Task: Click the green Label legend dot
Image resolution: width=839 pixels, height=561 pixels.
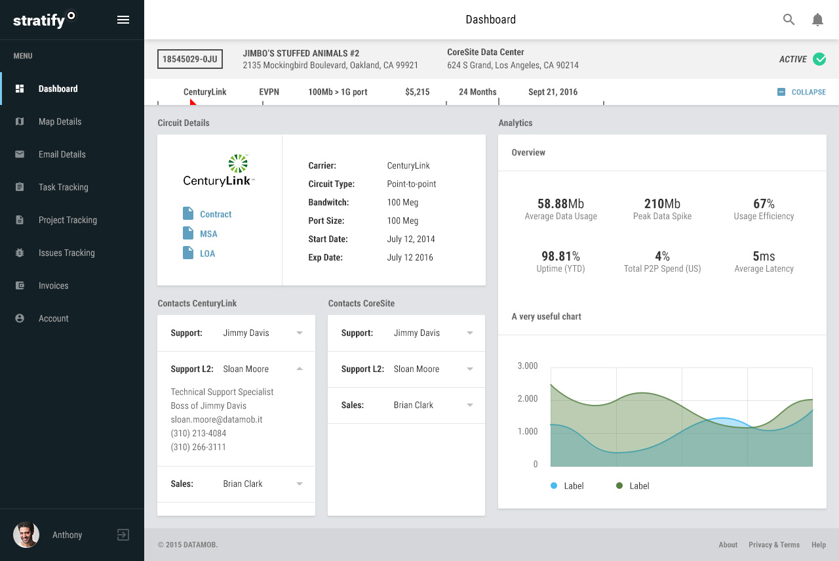Action: (x=619, y=486)
